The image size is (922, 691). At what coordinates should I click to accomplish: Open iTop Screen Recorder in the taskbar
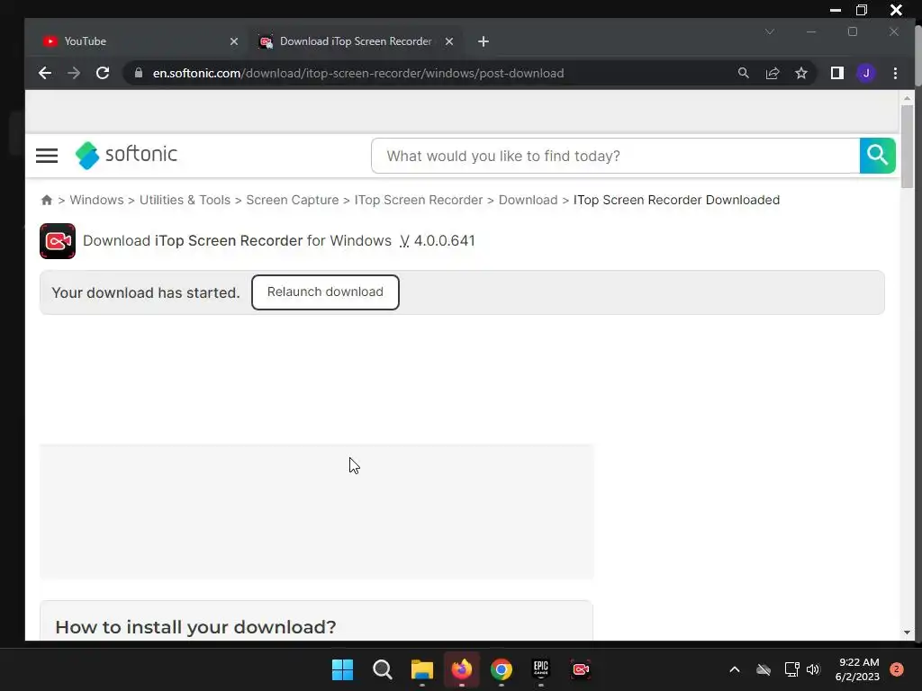[x=581, y=669]
